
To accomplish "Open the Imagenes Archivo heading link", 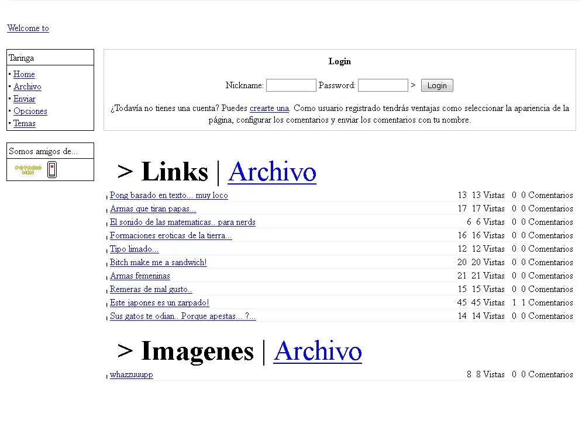I will pyautogui.click(x=318, y=351).
